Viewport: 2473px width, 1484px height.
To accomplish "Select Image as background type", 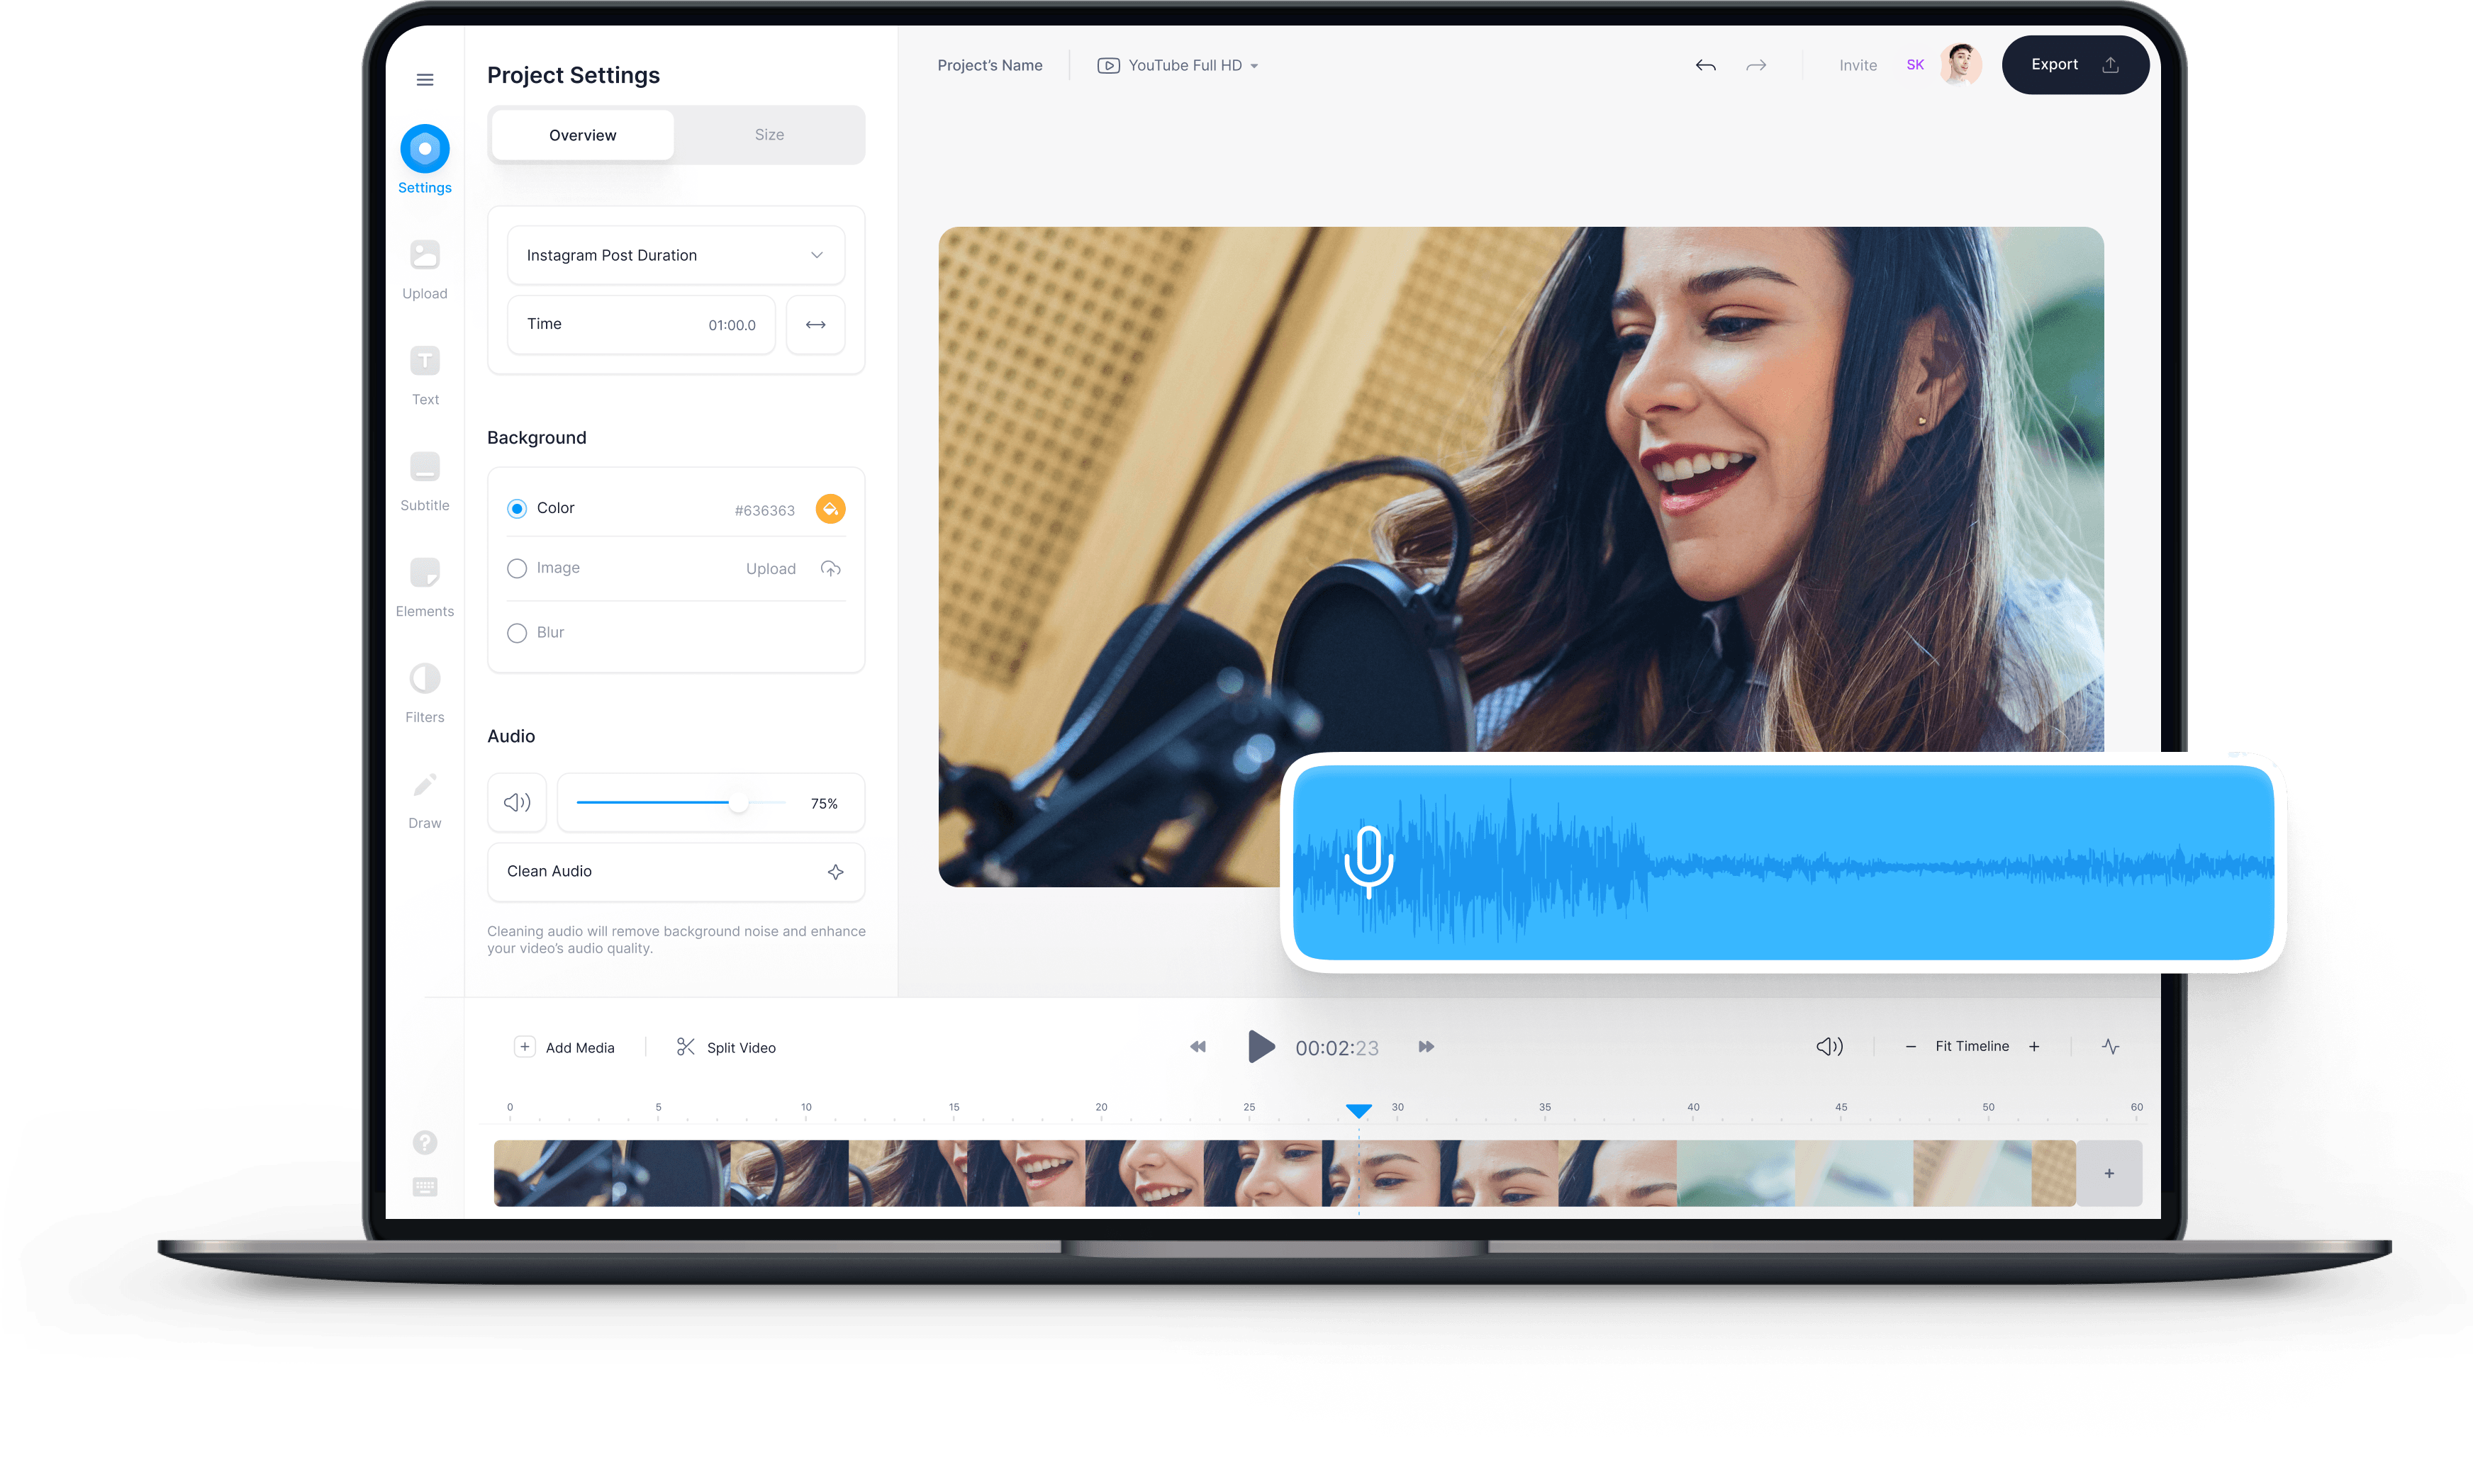I will click(x=517, y=568).
